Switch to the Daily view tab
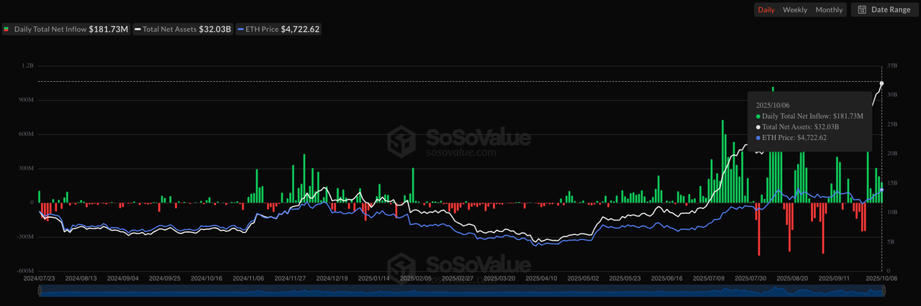Screen dimensions: 921x306 pyautogui.click(x=766, y=10)
